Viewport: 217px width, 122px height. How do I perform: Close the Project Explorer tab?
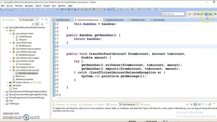click(37, 20)
